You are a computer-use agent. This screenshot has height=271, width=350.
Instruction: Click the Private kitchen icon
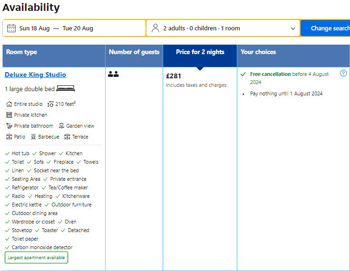point(9,115)
